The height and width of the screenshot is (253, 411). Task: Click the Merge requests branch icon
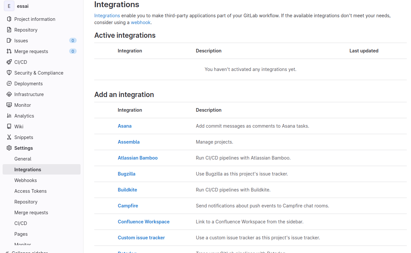point(9,51)
